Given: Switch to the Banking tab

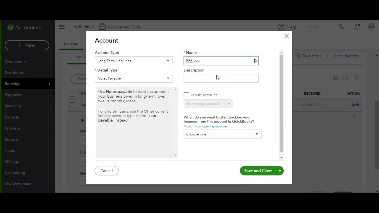Looking at the screenshot, I should click(x=71, y=44).
